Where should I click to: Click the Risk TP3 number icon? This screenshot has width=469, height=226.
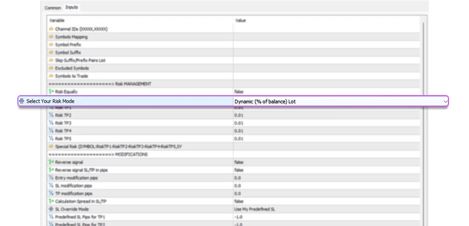51,123
